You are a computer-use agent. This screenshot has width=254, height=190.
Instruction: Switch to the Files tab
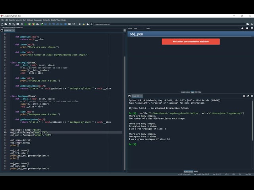pos(200,92)
